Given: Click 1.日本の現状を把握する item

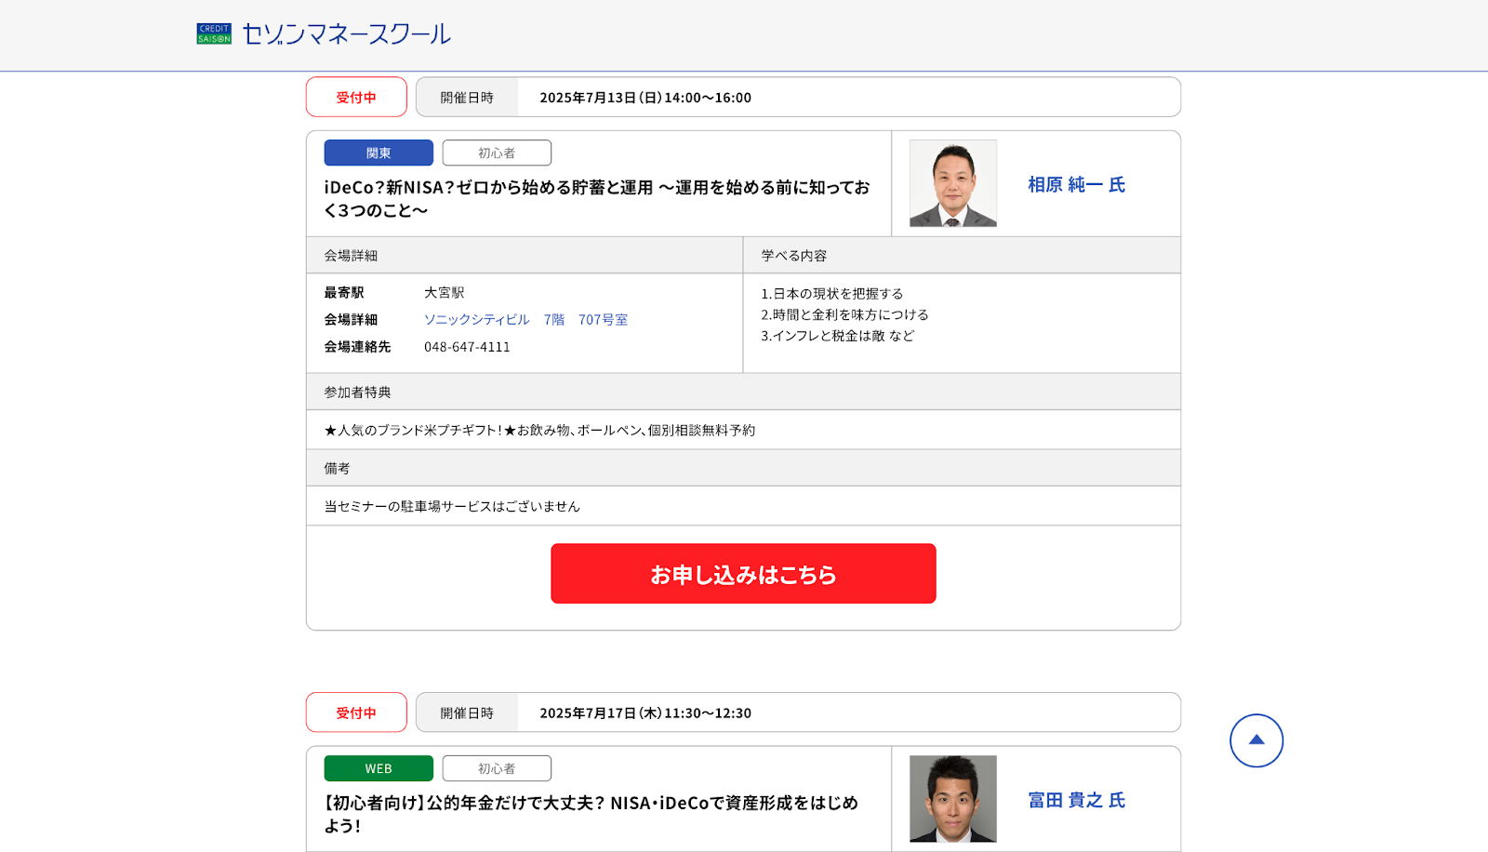Looking at the screenshot, I should (832, 294).
